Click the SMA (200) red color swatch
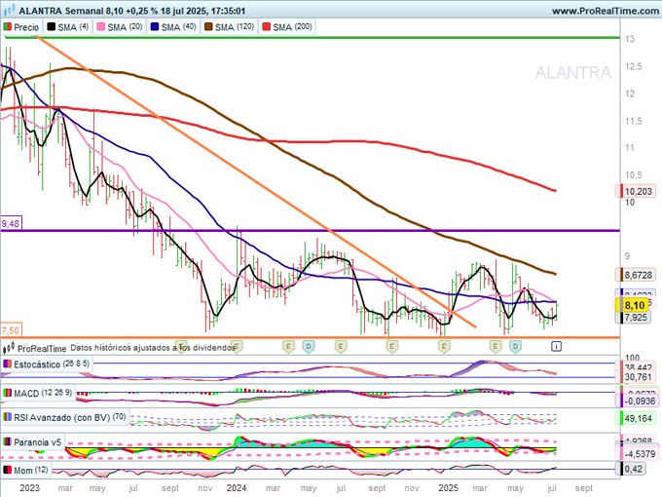The image size is (662, 497). pyautogui.click(x=266, y=27)
